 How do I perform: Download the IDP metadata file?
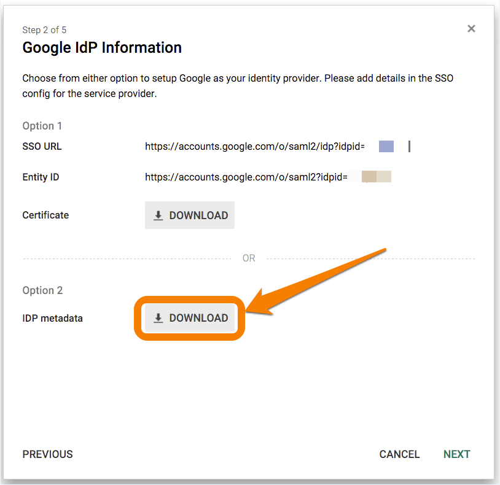190,317
